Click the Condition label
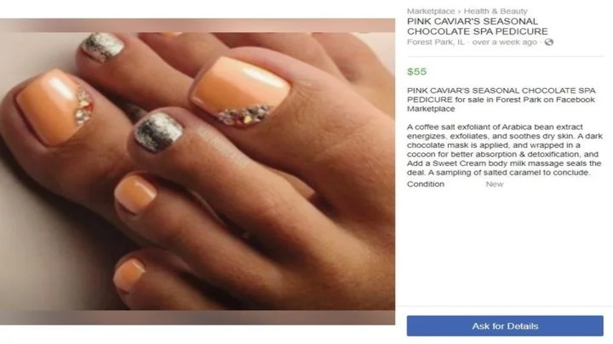 425,184
